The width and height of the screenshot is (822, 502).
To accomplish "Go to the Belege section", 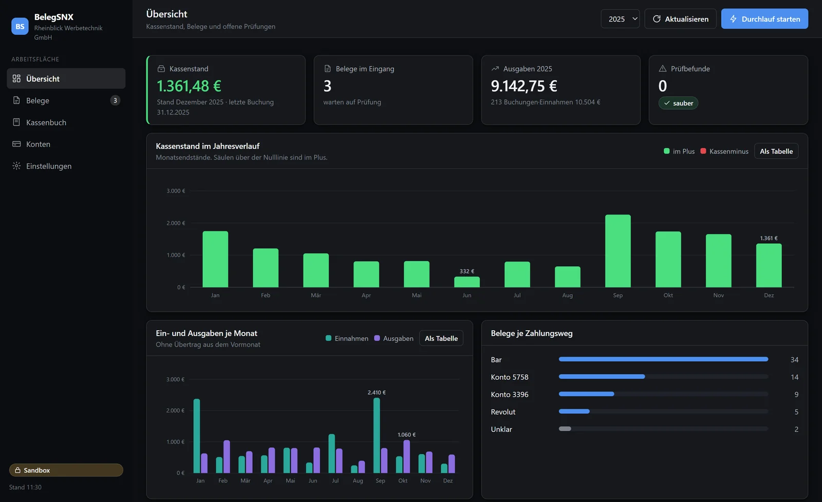I will pyautogui.click(x=66, y=101).
